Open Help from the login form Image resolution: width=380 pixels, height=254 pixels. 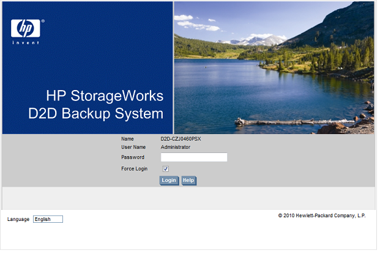(189, 181)
